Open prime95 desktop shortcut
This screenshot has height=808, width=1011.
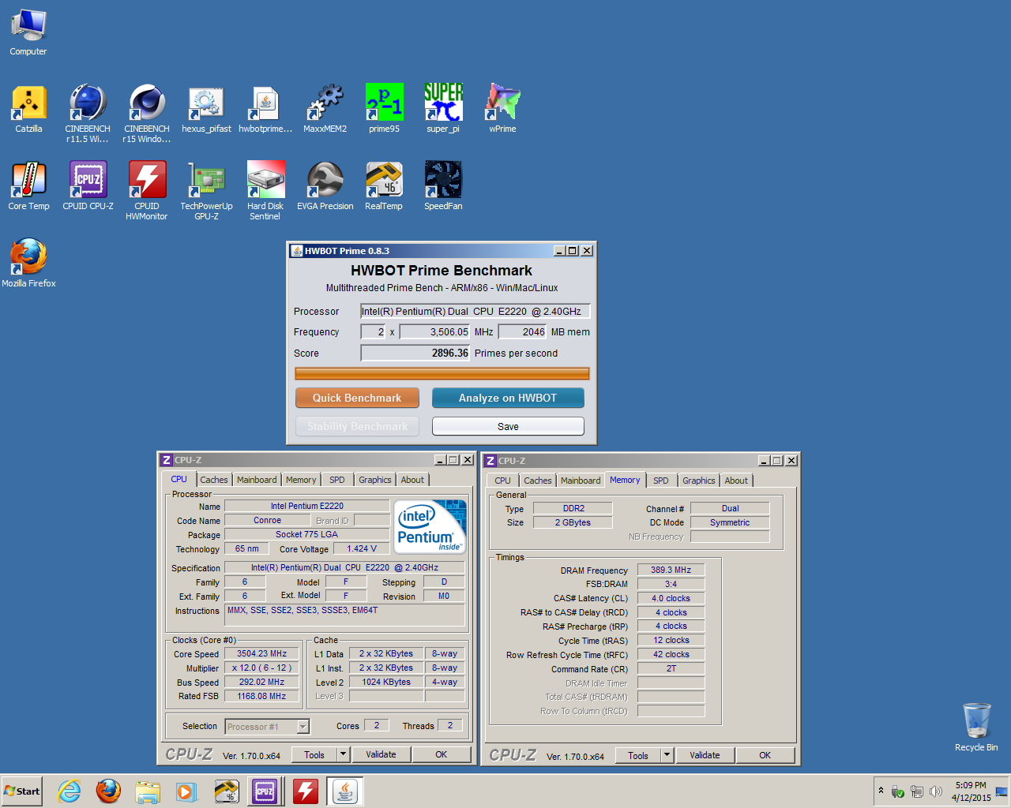pyautogui.click(x=384, y=109)
